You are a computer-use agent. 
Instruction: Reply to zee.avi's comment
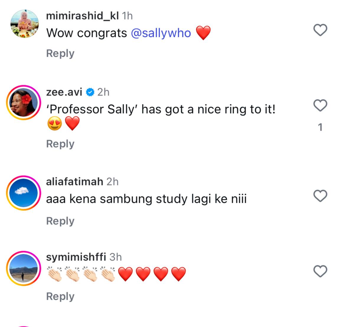click(x=60, y=144)
